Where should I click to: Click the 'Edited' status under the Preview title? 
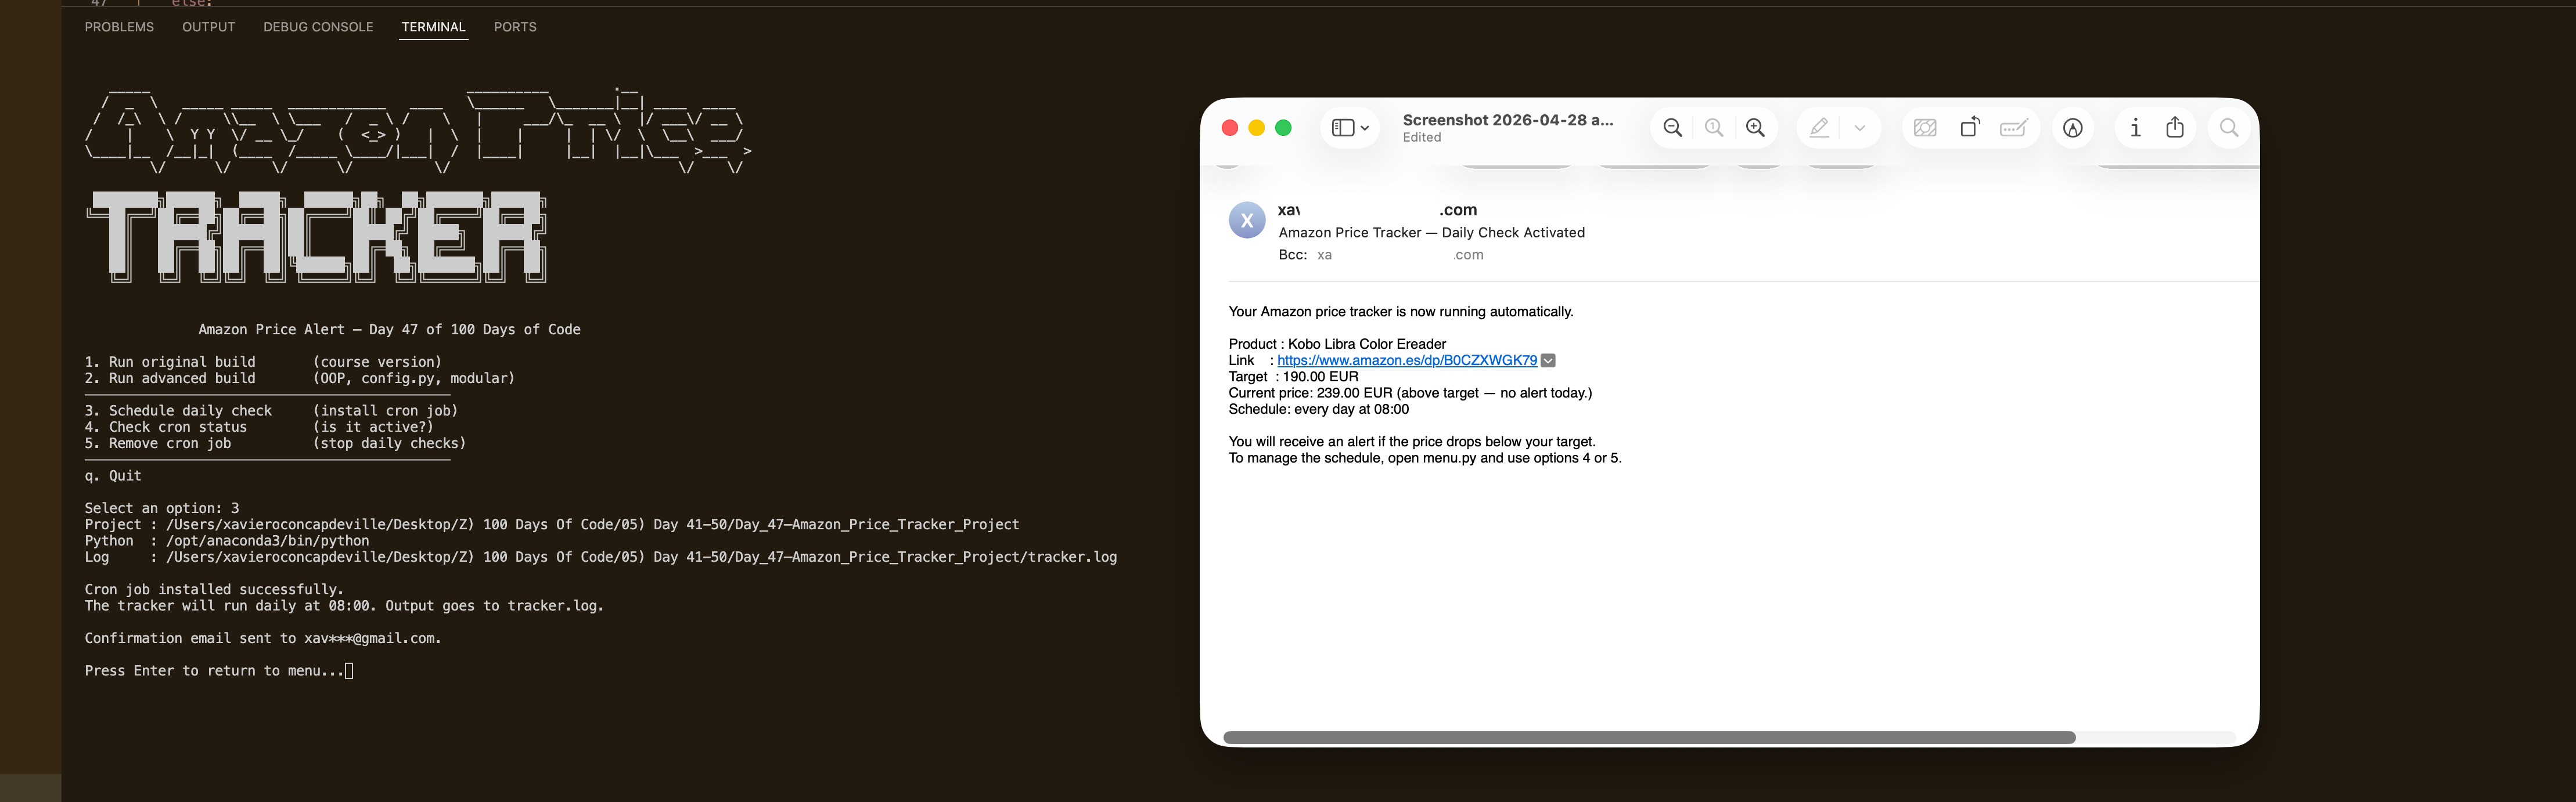point(1422,138)
